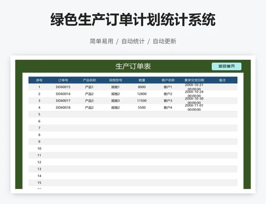
Task: Select the 产品1 cell
Action: pos(89,87)
